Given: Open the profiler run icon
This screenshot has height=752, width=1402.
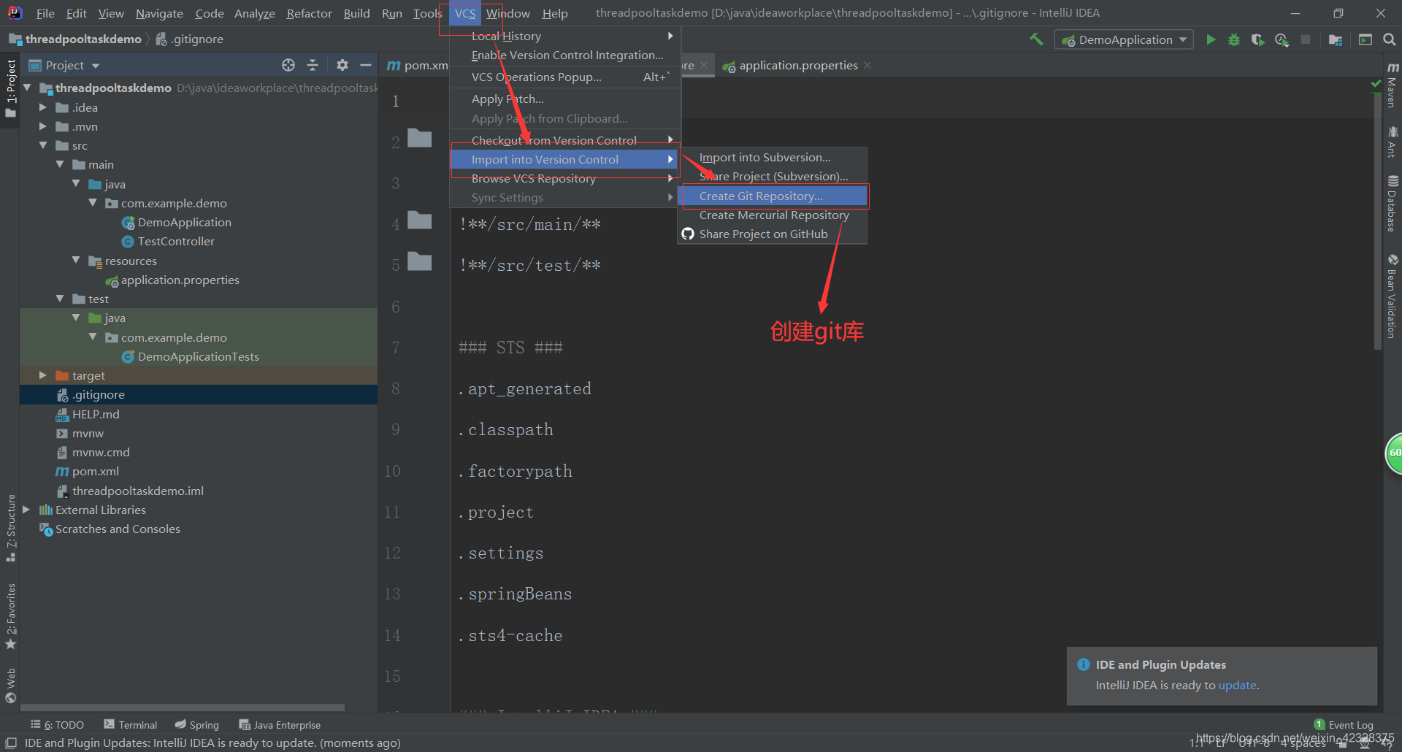Looking at the screenshot, I should click(1282, 39).
